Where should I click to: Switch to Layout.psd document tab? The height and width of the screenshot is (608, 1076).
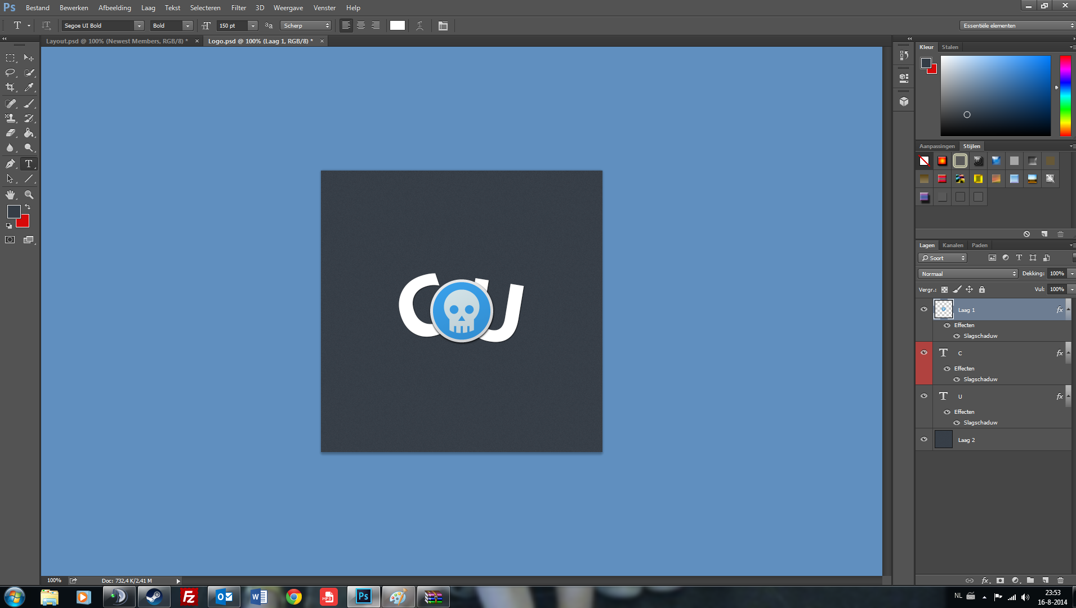[117, 41]
